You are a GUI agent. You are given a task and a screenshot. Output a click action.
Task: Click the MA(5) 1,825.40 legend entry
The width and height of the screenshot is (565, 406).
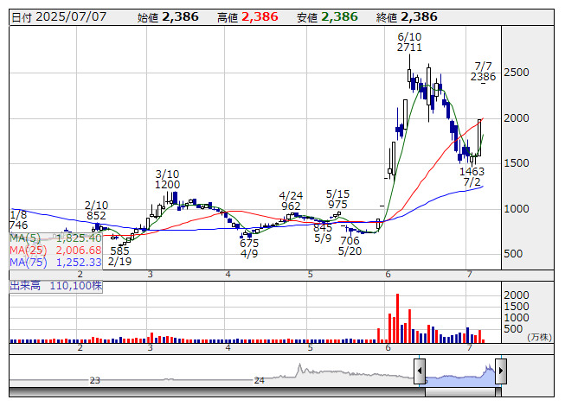pyautogui.click(x=56, y=238)
